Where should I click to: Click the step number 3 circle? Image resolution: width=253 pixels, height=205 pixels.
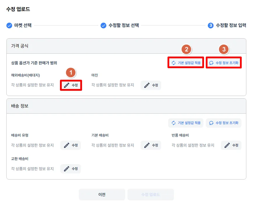(x=211, y=26)
